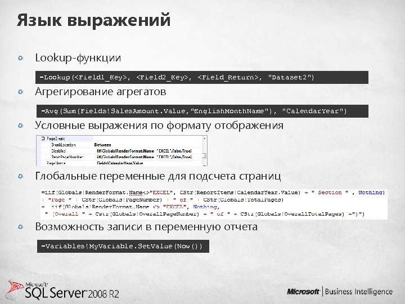This screenshot has height=304, width=405.
Task: Click 'Возможность записи в переменную отчета'
Action: (146, 227)
